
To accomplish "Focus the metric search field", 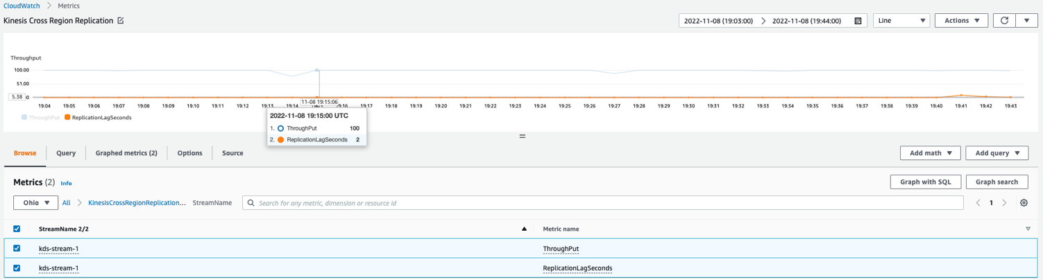I will 602,203.
